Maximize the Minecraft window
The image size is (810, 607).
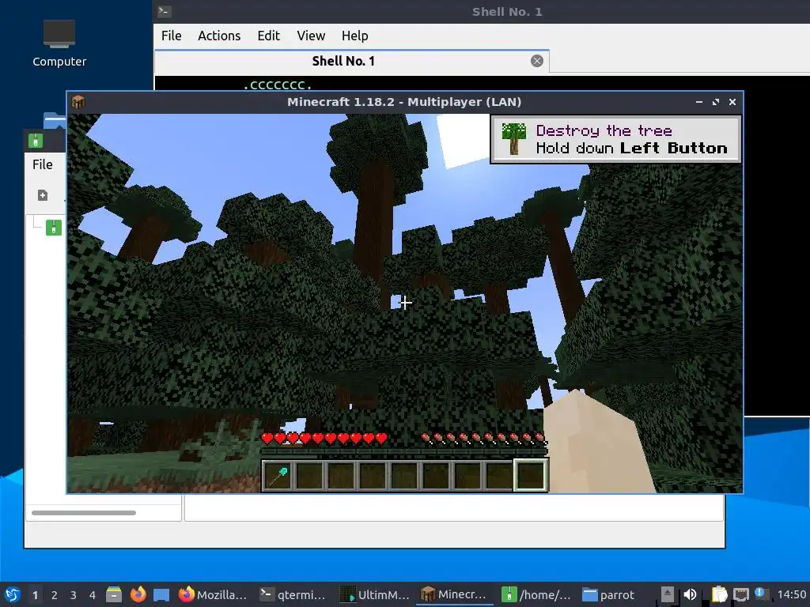coord(715,102)
